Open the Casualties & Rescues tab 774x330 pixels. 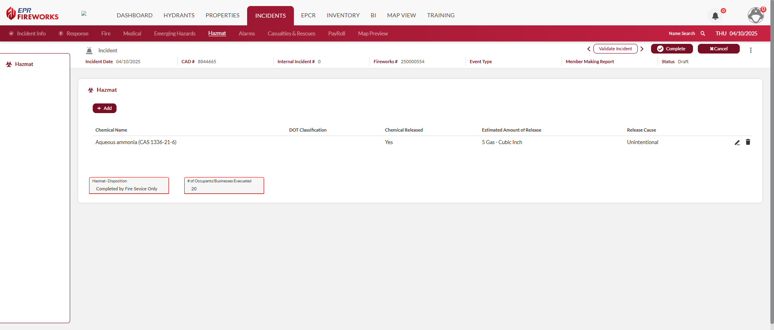[291, 34]
